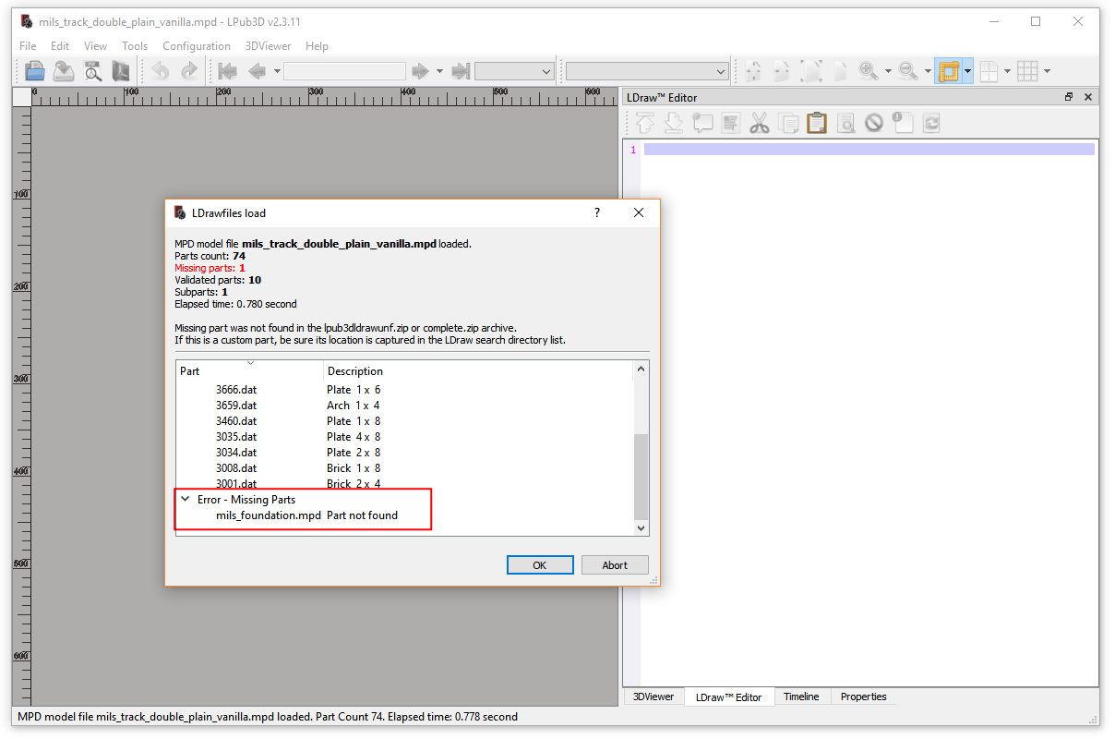Float the LDraw Editor panel

[1068, 96]
